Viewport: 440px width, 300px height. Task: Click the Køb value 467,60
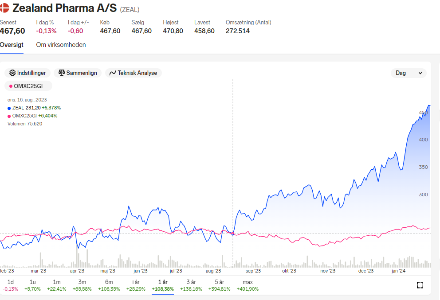click(110, 31)
